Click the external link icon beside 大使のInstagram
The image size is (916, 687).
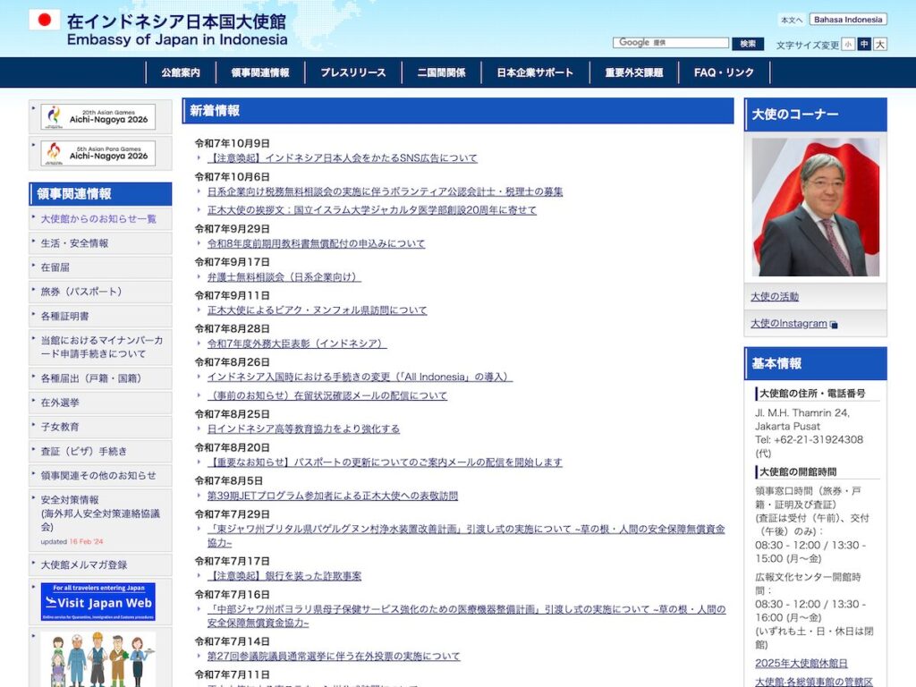click(835, 325)
